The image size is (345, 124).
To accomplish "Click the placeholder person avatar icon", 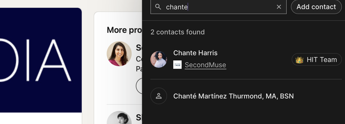I will (159, 96).
